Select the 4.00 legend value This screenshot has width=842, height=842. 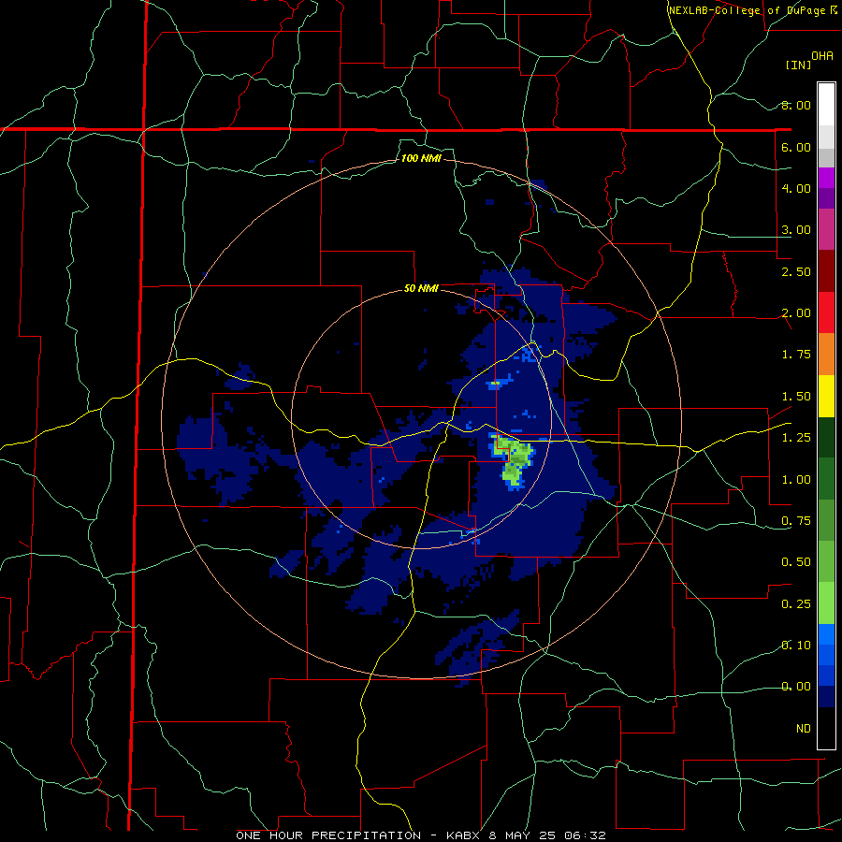[x=796, y=188]
